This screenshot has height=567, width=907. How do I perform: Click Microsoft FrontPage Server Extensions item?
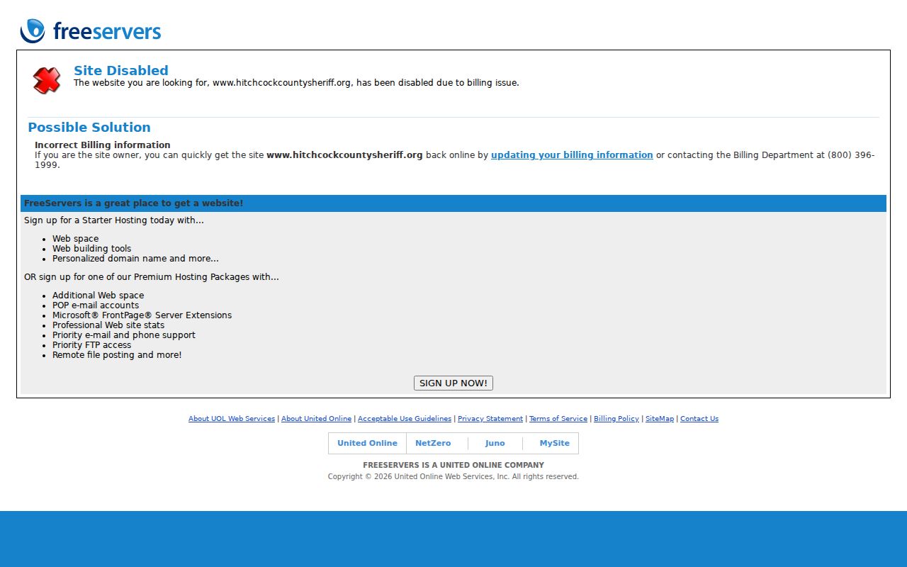(142, 315)
